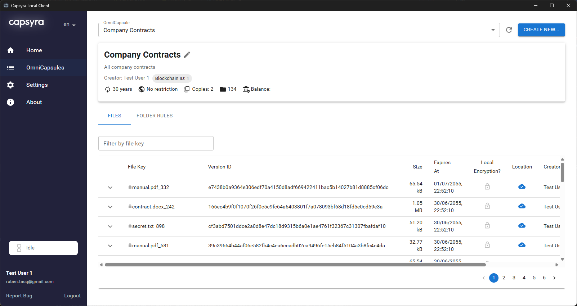Click the About info icon
Screen dimensions: 577x306
[x=10, y=102]
